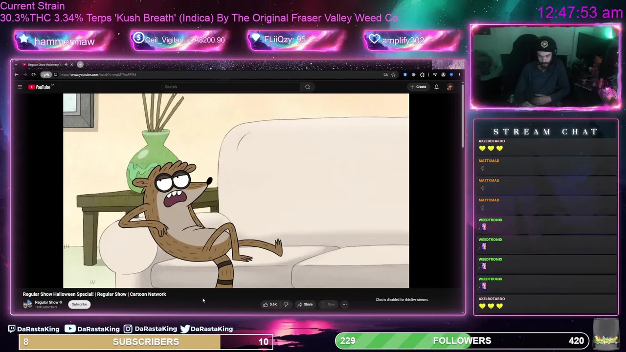
Task: Open the Regular Show channel name link
Action: point(46,302)
